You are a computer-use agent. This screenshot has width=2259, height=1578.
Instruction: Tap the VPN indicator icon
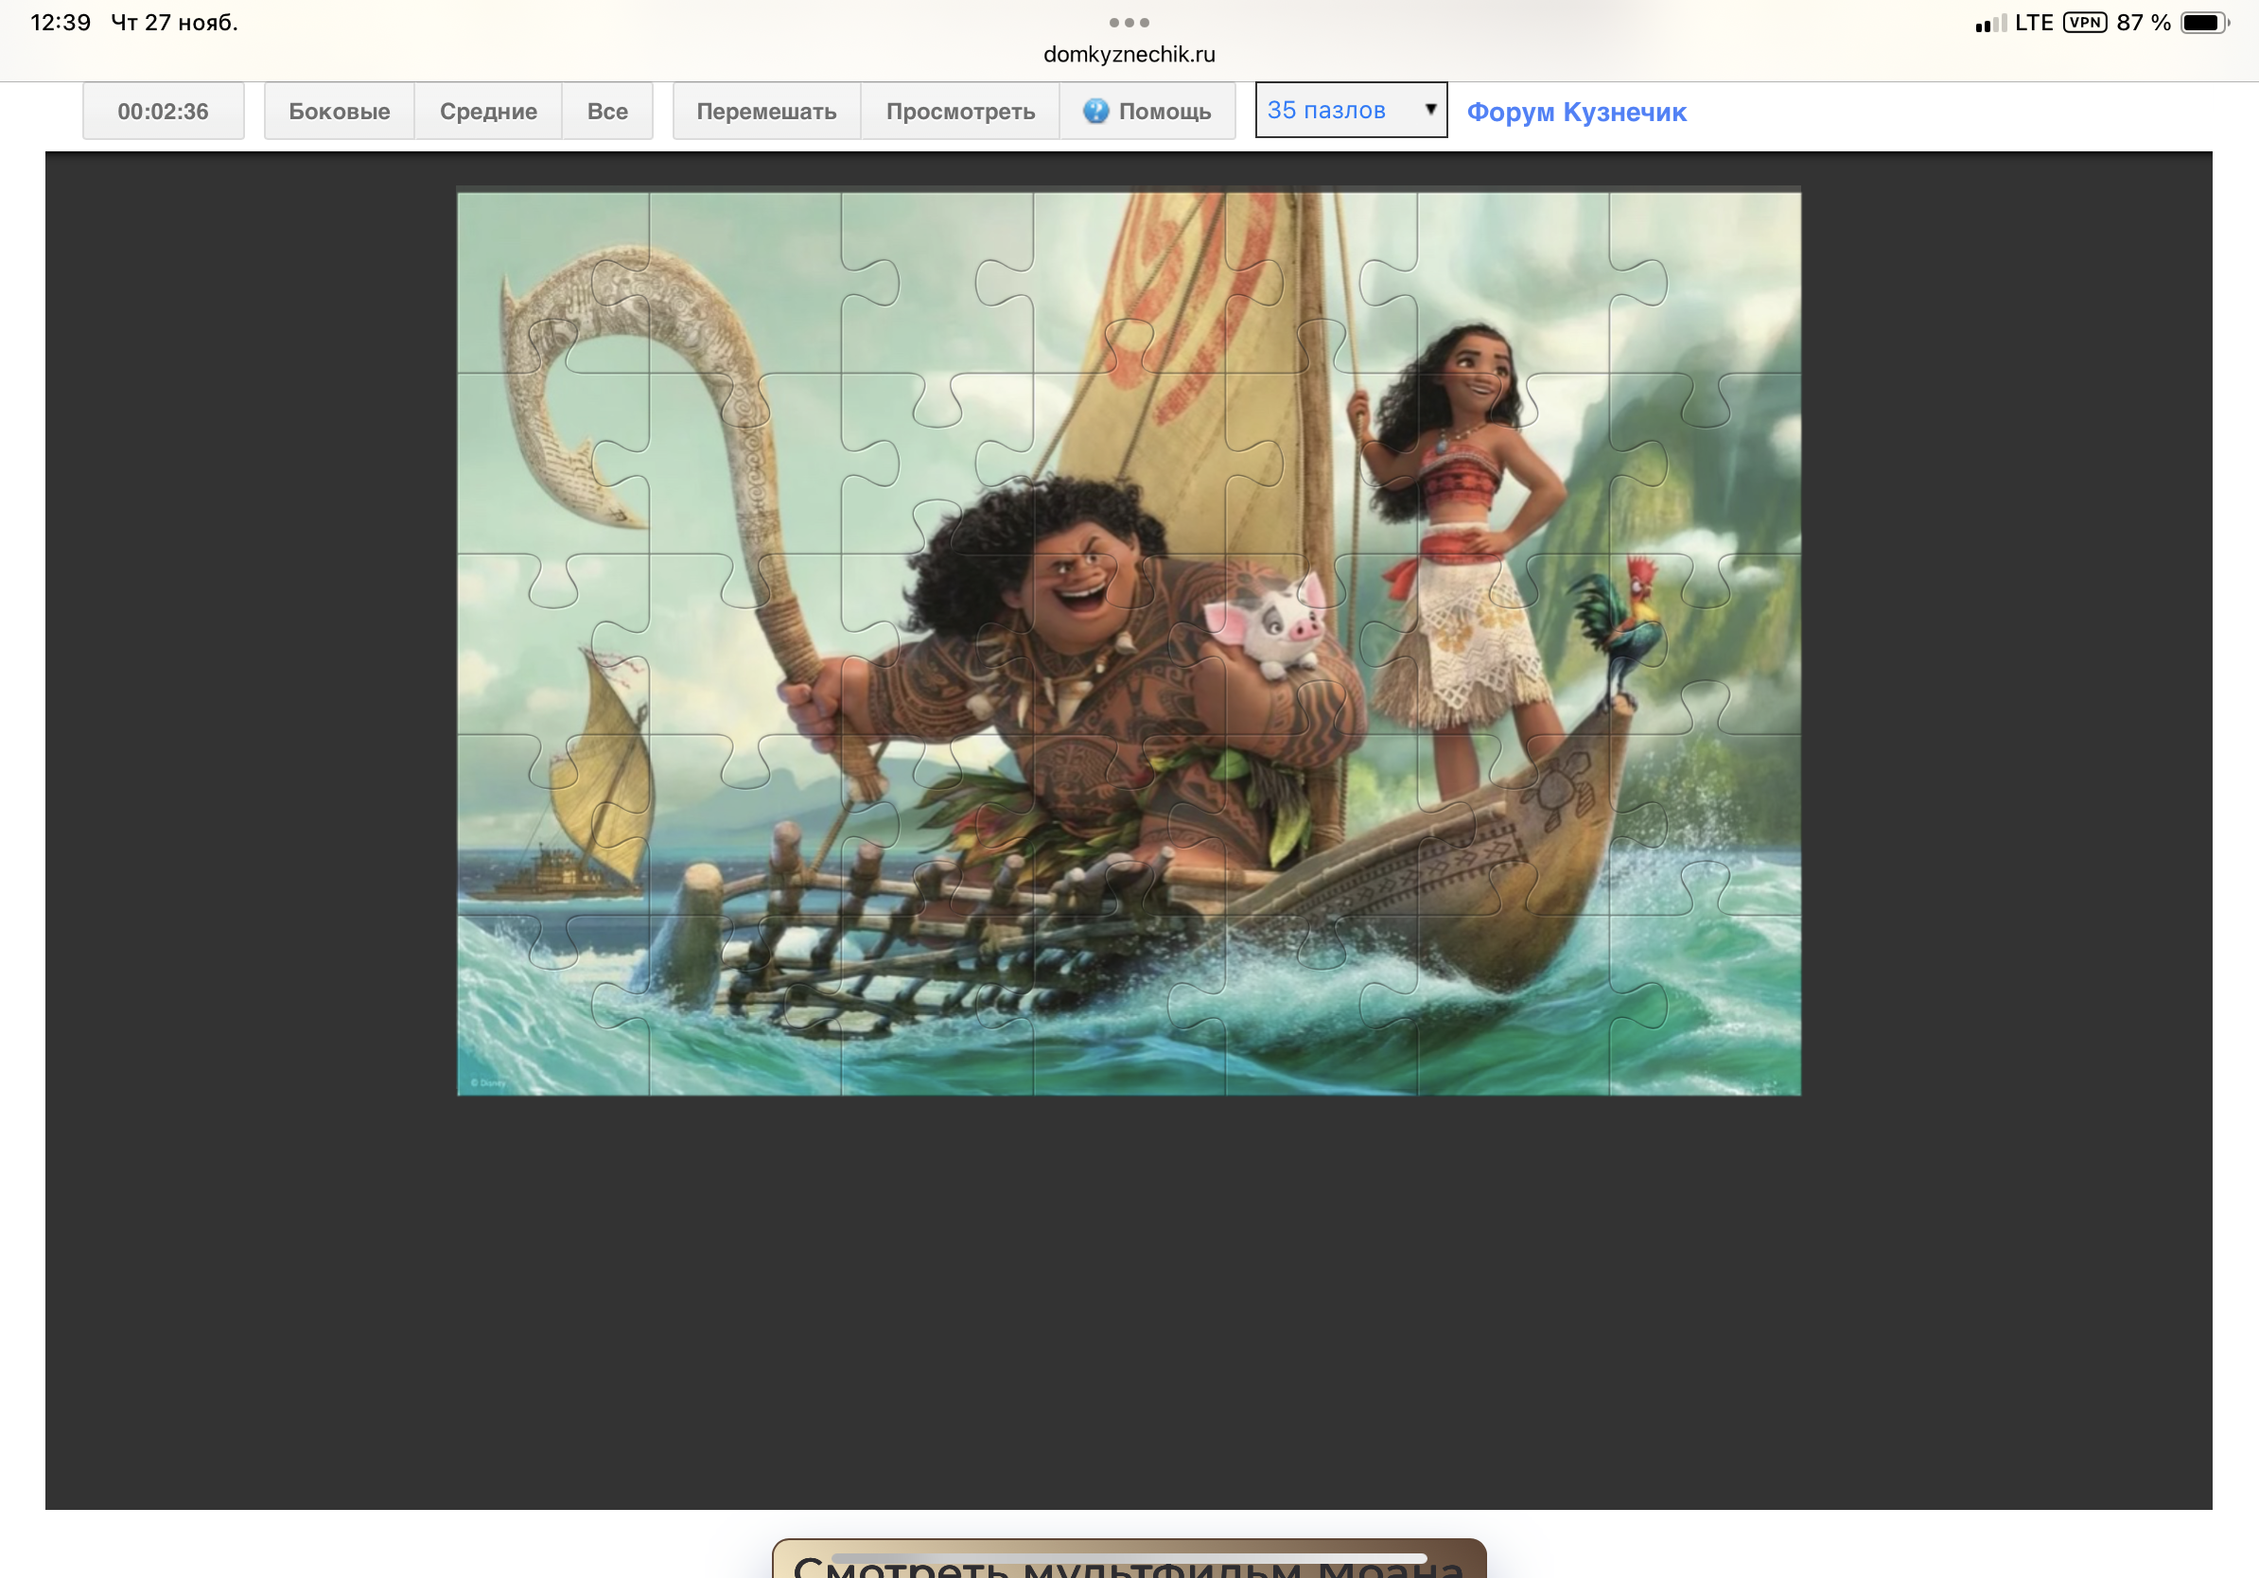tap(2084, 23)
